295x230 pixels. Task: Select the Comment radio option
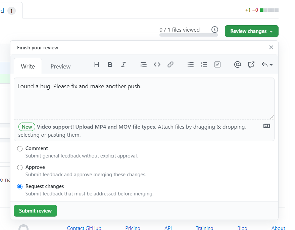(20, 148)
